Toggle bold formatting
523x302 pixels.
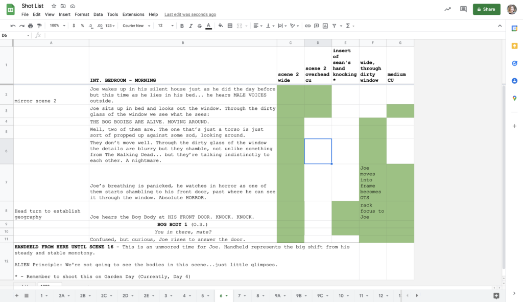[x=182, y=26]
